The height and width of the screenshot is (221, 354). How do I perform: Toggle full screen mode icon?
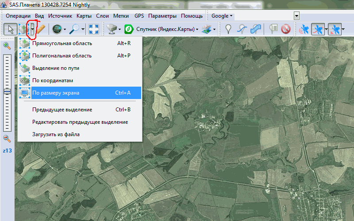click(x=93, y=29)
